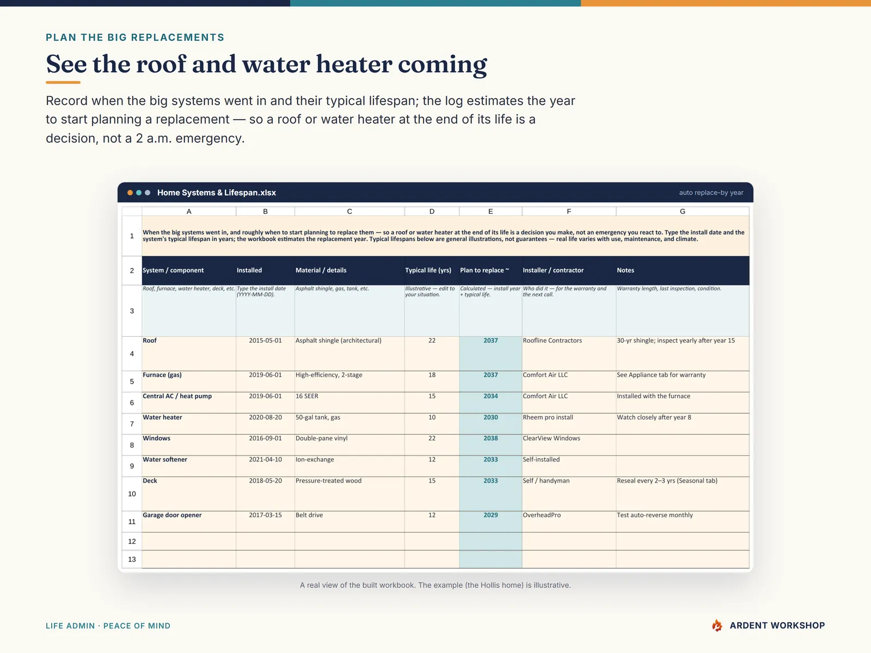Click the gray dot in the workbook title bar
Viewport: 871px width, 653px height.
(148, 193)
